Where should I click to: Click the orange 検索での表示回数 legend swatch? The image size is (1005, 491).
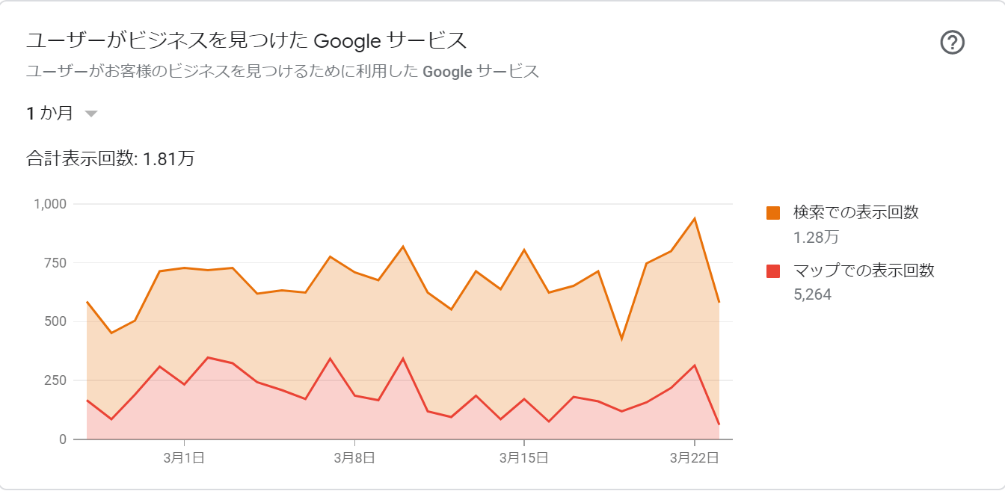(x=773, y=213)
